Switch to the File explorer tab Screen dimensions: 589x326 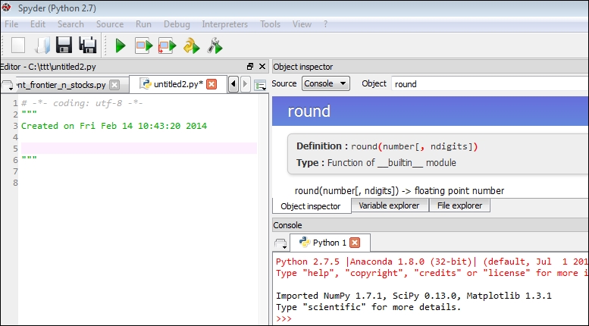point(459,205)
